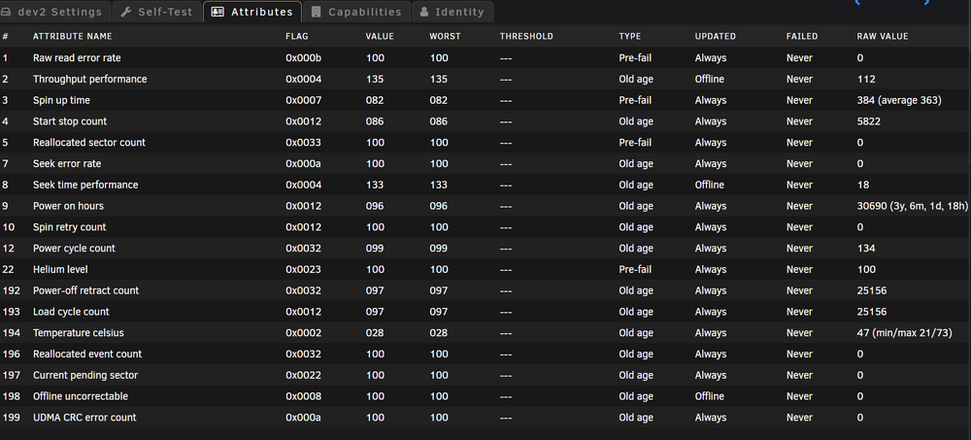
Task: Click row number 199
Action: [11, 417]
